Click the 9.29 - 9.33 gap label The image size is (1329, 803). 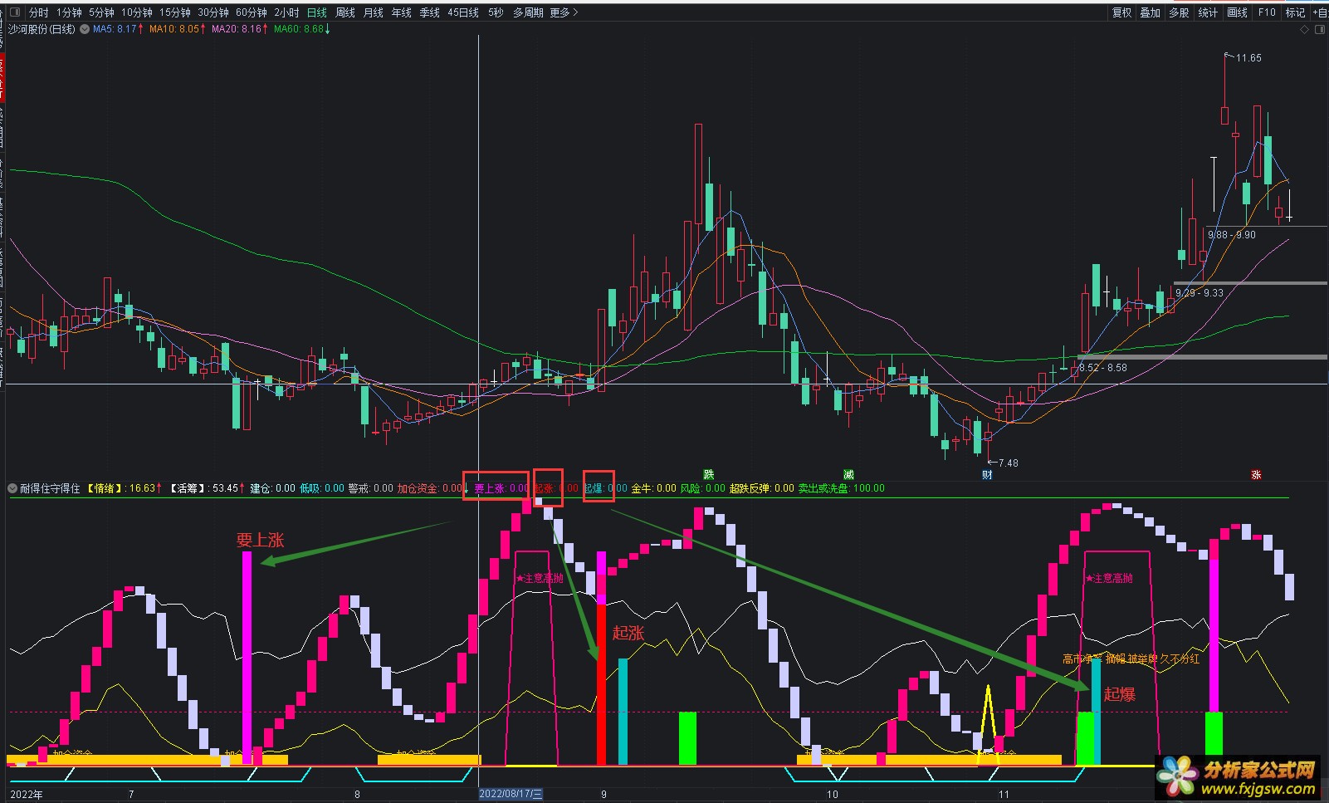point(1200,293)
